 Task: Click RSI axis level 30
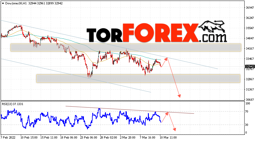247,125
